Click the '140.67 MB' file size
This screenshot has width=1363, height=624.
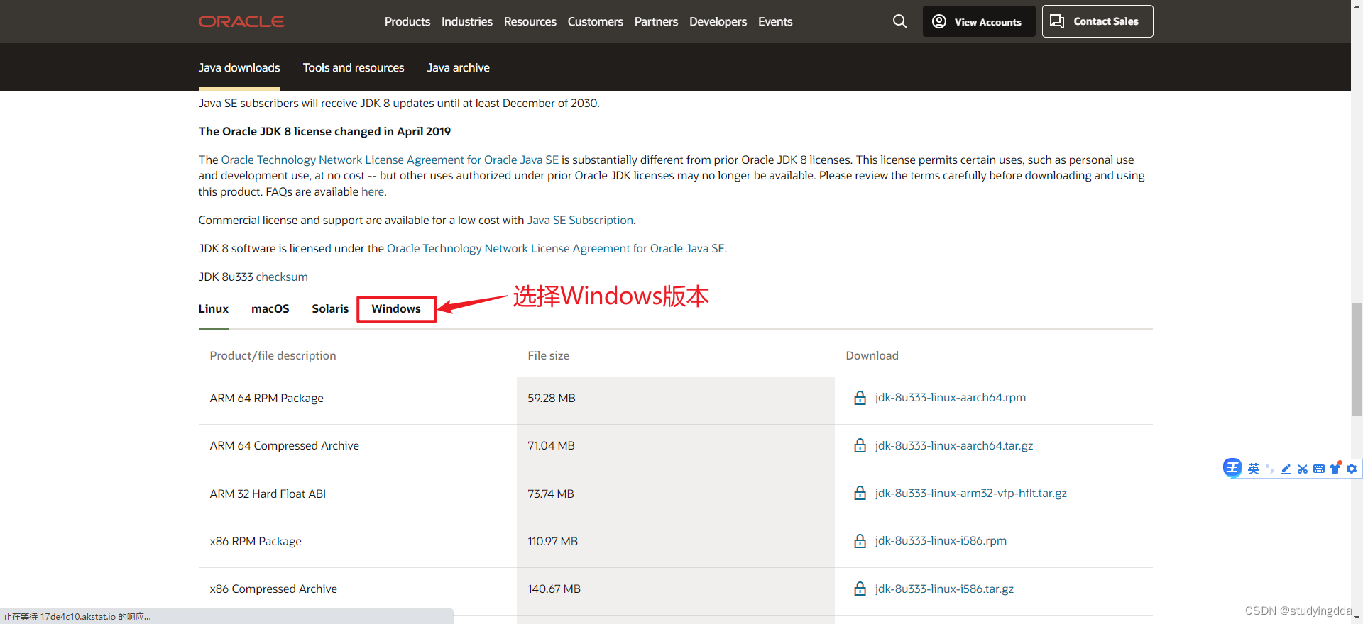[x=554, y=589]
